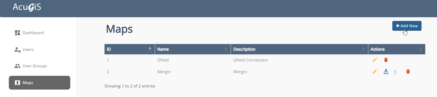Click the Qfield Connection description text
The width and height of the screenshot is (437, 97).
point(250,60)
